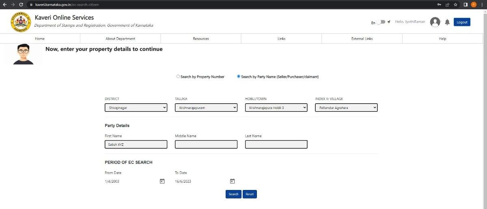Click the Reset button
This screenshot has width=487, height=209.
coord(250,194)
